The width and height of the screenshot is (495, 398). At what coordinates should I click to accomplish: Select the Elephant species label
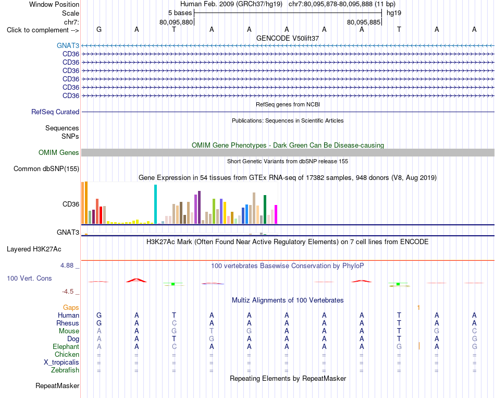66,346
